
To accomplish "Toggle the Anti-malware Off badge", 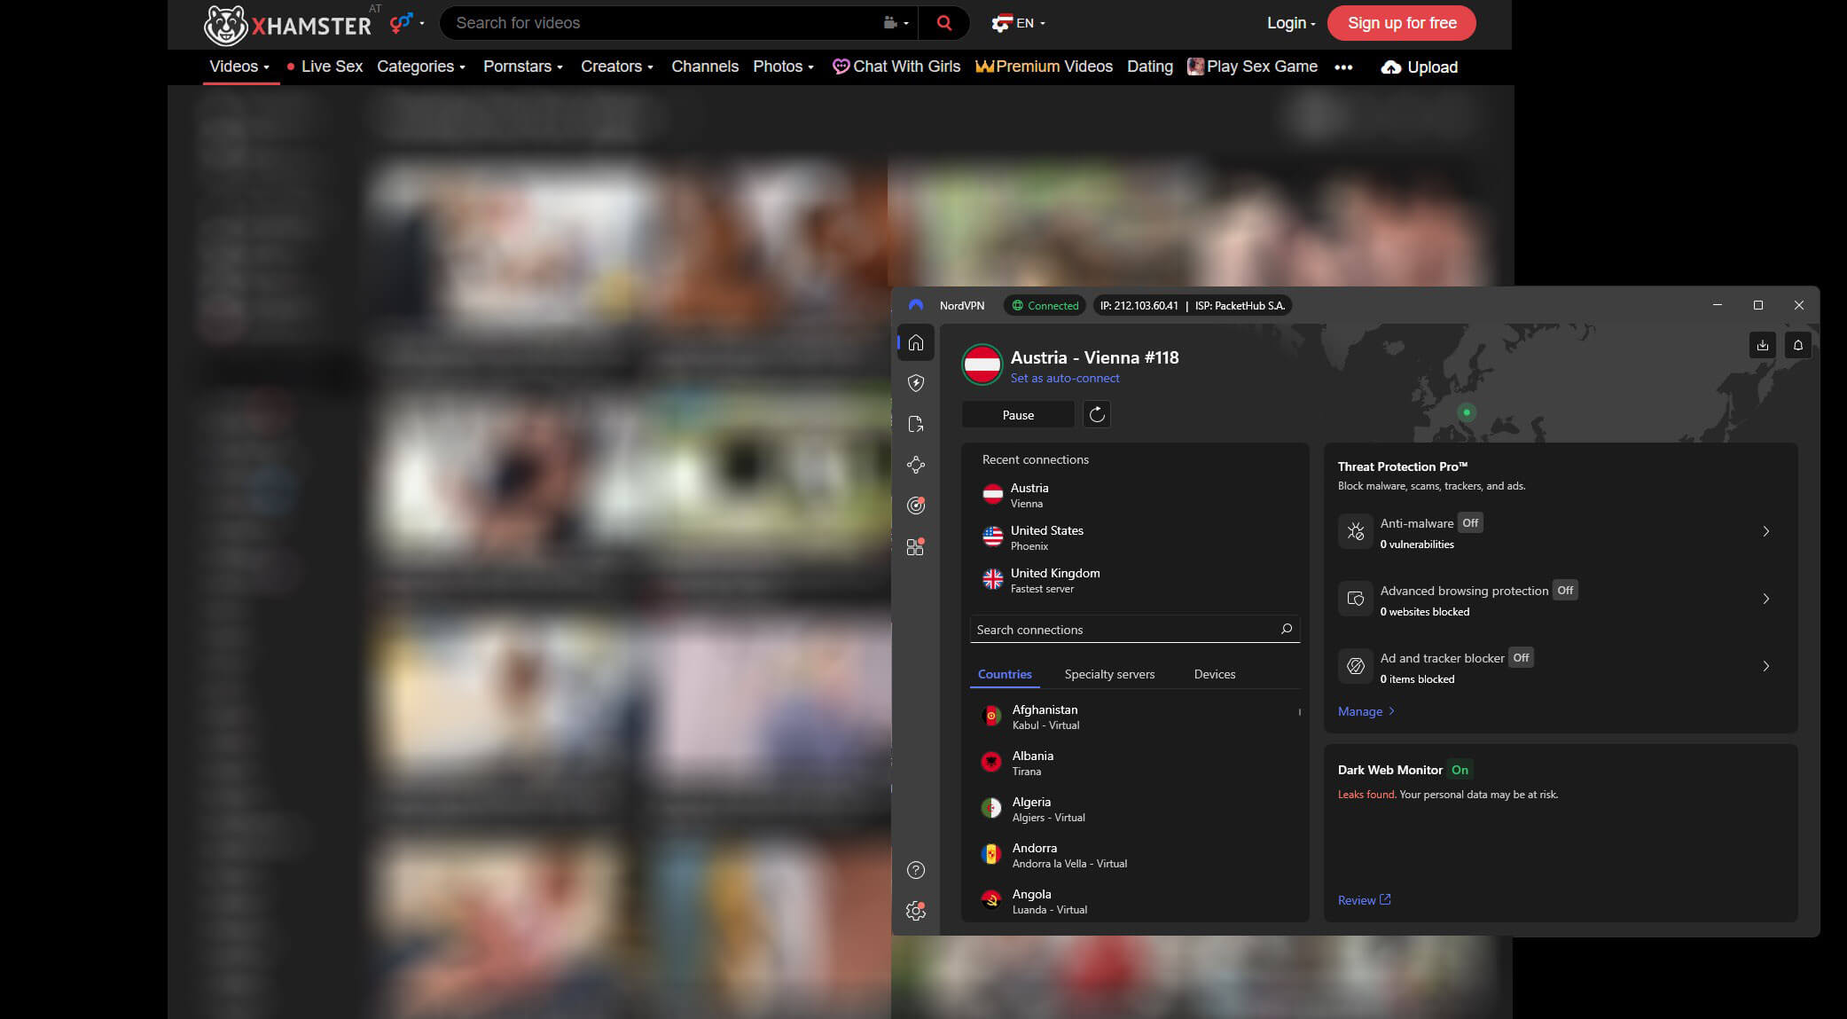I will (1470, 522).
